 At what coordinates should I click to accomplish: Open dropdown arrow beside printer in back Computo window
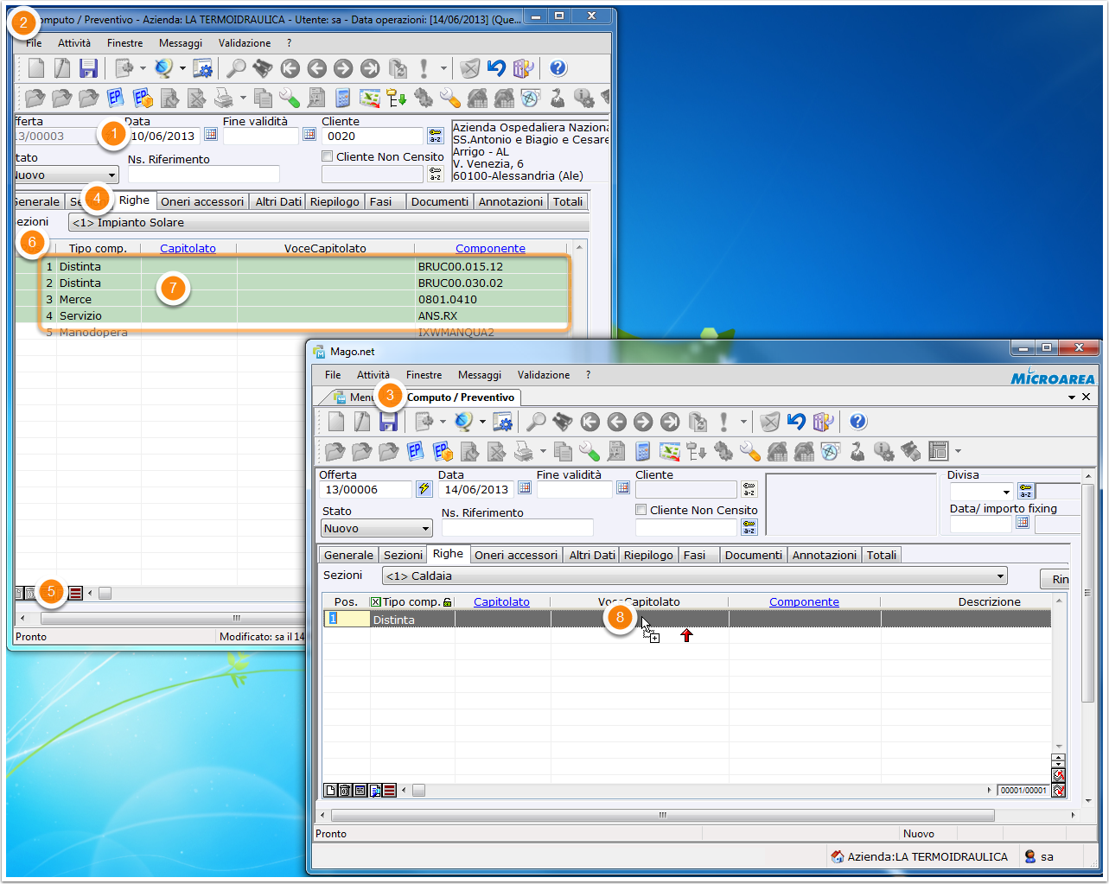click(x=243, y=99)
